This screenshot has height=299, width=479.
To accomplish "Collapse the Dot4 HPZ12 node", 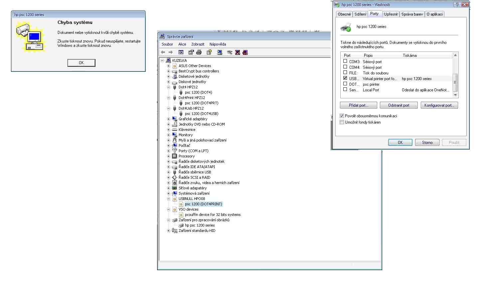I will (x=168, y=87).
